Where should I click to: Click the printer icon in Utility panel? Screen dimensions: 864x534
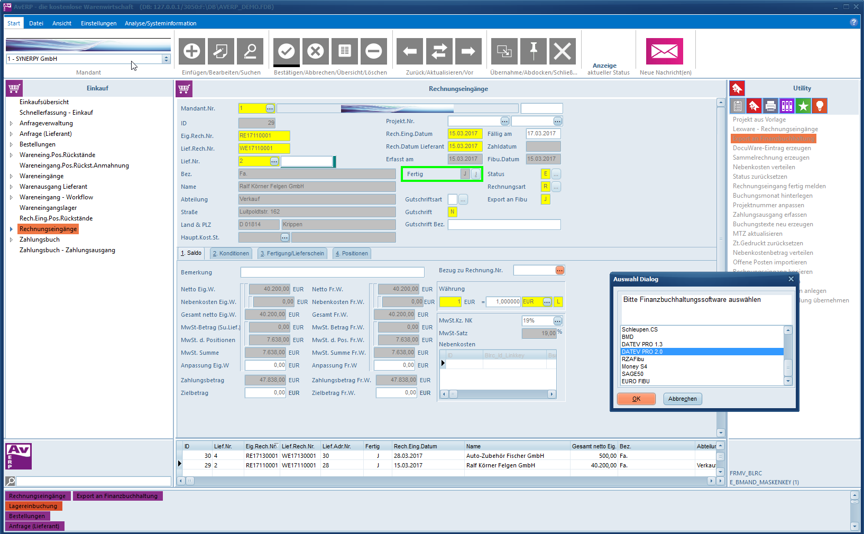click(770, 106)
